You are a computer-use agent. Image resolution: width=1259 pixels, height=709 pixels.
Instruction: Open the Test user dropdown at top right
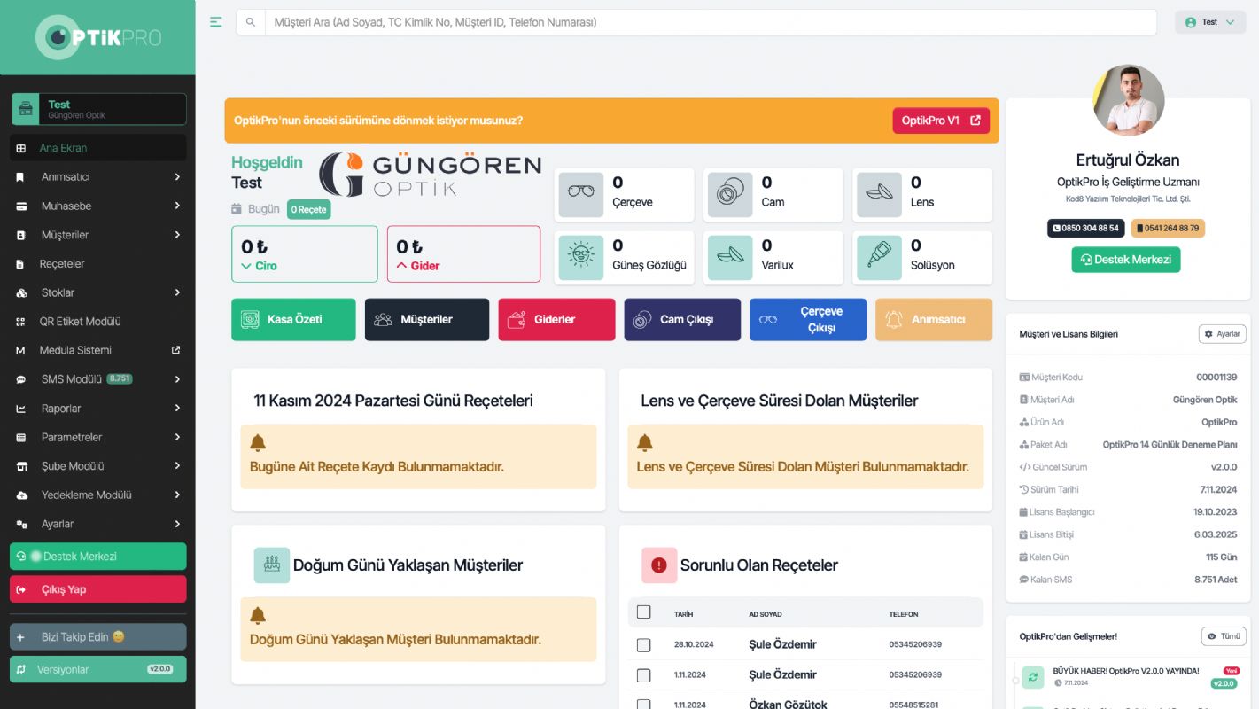(x=1210, y=22)
